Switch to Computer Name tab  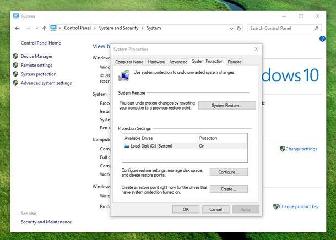pos(129,62)
